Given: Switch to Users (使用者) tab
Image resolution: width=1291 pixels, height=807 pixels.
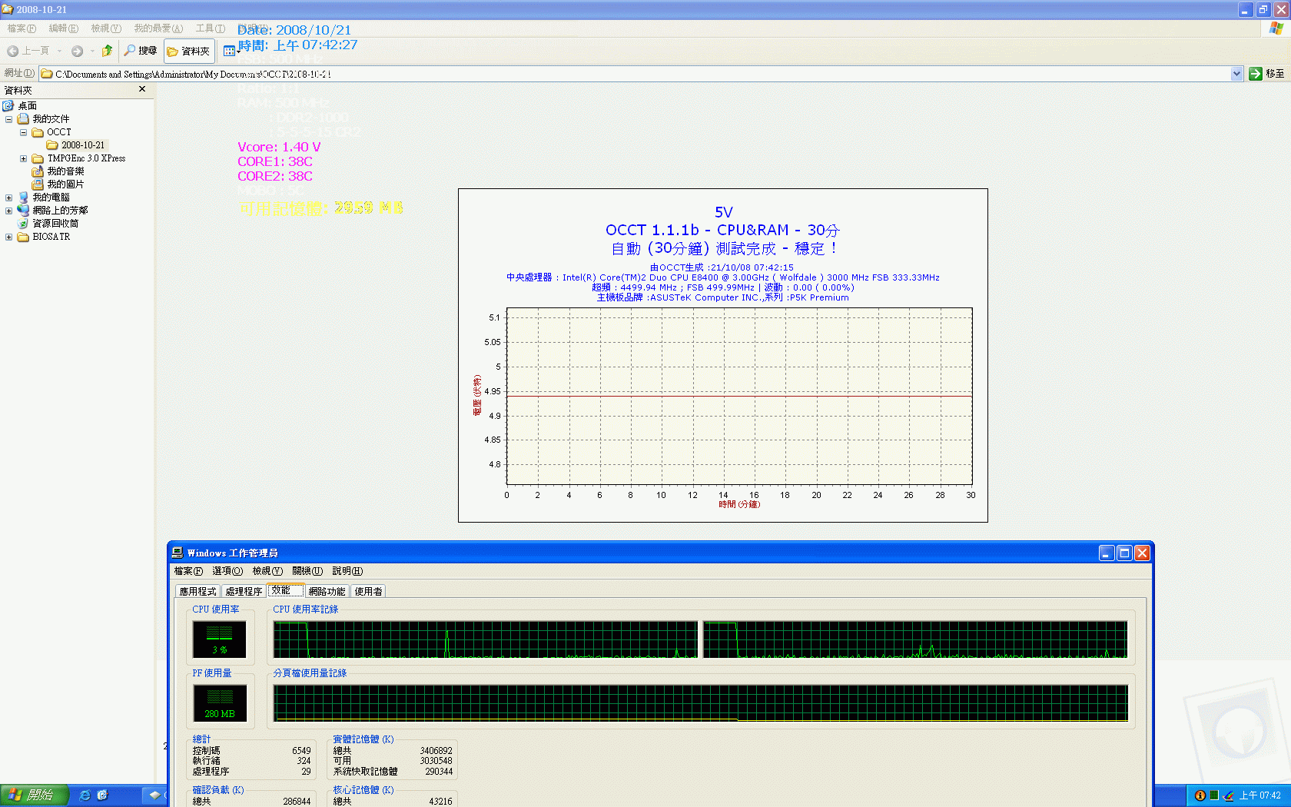Looking at the screenshot, I should 368,591.
